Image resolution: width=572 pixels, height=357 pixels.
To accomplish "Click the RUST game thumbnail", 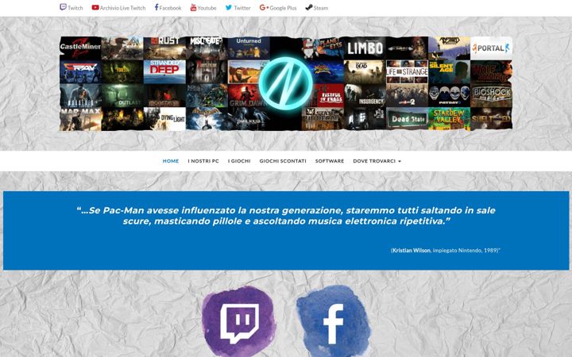I will pos(164,48).
